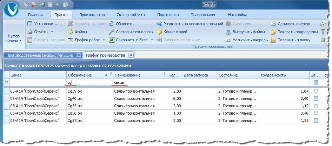Click the Удалить задания command
332x146 pixels.
[x=87, y=24]
